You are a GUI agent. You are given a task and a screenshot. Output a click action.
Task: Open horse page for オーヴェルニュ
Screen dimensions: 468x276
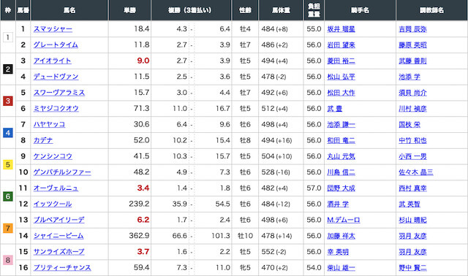click(x=56, y=188)
